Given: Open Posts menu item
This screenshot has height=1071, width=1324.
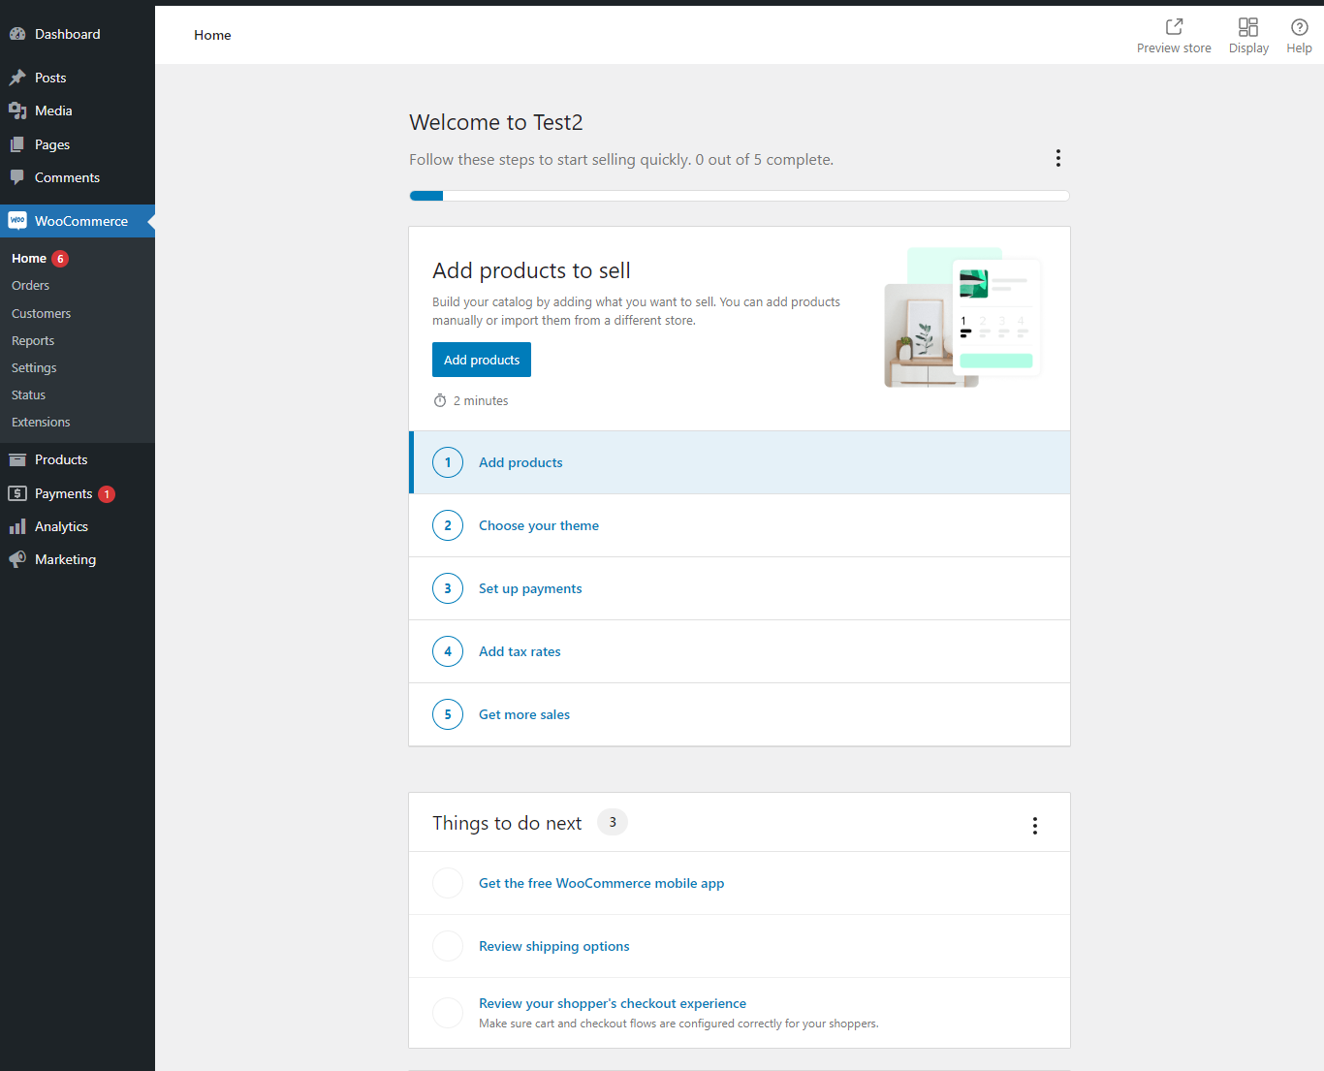Looking at the screenshot, I should (x=78, y=78).
